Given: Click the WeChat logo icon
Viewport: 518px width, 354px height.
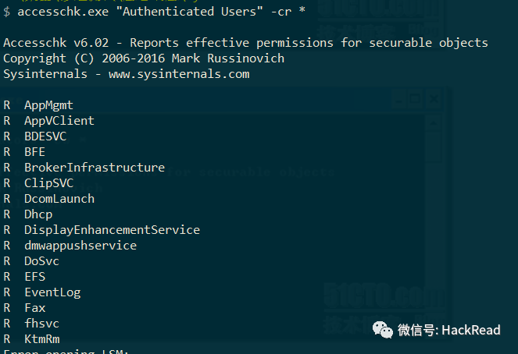Looking at the screenshot, I should point(383,330).
